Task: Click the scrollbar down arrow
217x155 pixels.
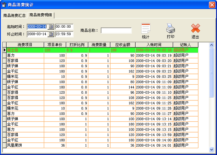Action: point(211,149)
